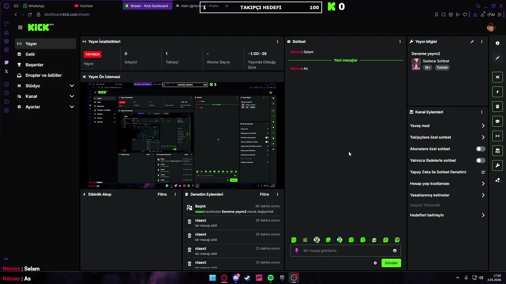This screenshot has width=506, height=284.
Task: Open Hesap yaşı kısıtlaması chevron
Action: [483, 184]
